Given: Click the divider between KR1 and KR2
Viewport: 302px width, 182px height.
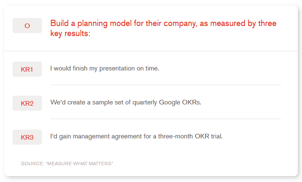Looking at the screenshot, I should [165, 85].
